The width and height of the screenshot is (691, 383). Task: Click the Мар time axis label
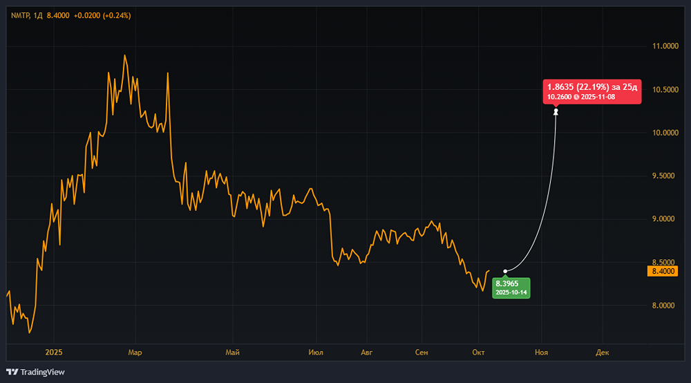(x=135, y=352)
